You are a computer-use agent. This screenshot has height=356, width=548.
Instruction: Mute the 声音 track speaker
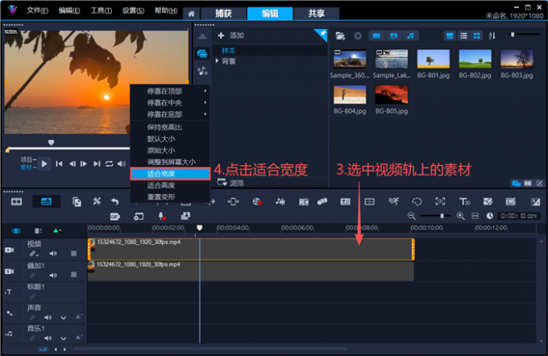coord(48,317)
